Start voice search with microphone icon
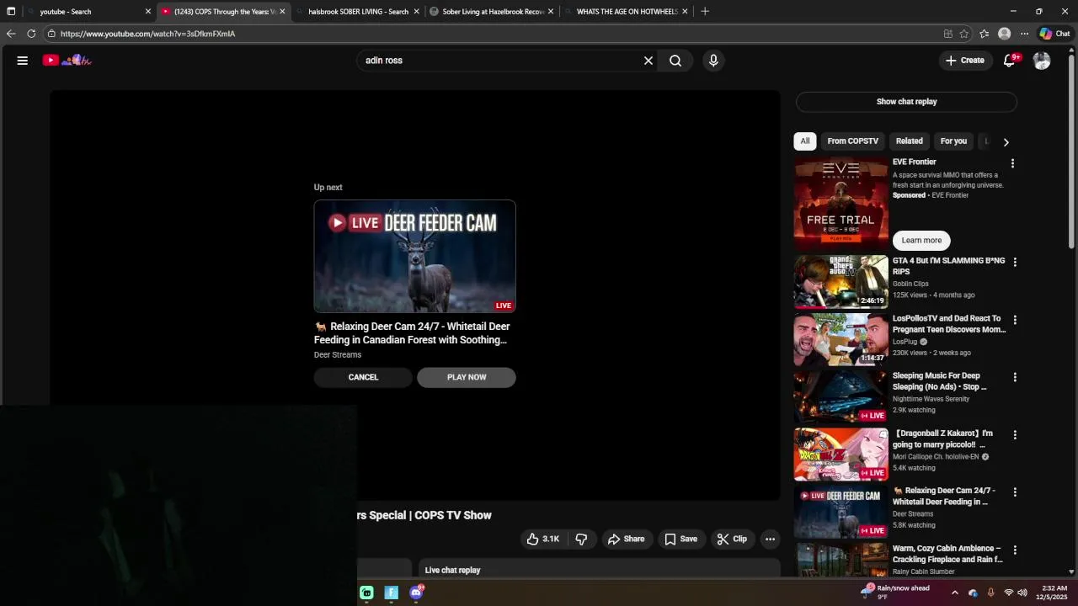 coord(713,61)
